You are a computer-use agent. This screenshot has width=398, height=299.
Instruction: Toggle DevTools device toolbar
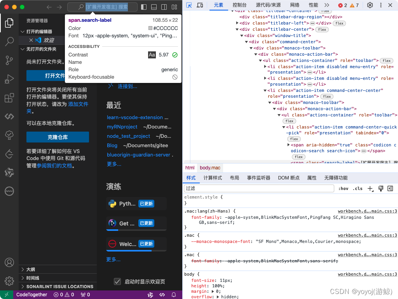tap(200, 5)
